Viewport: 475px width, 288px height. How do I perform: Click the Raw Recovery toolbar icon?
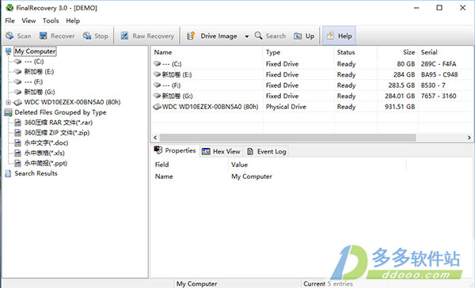tap(124, 36)
